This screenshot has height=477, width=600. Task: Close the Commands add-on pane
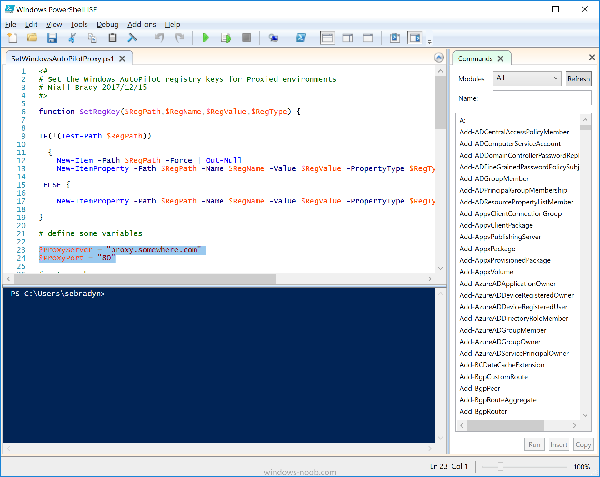[x=592, y=58]
